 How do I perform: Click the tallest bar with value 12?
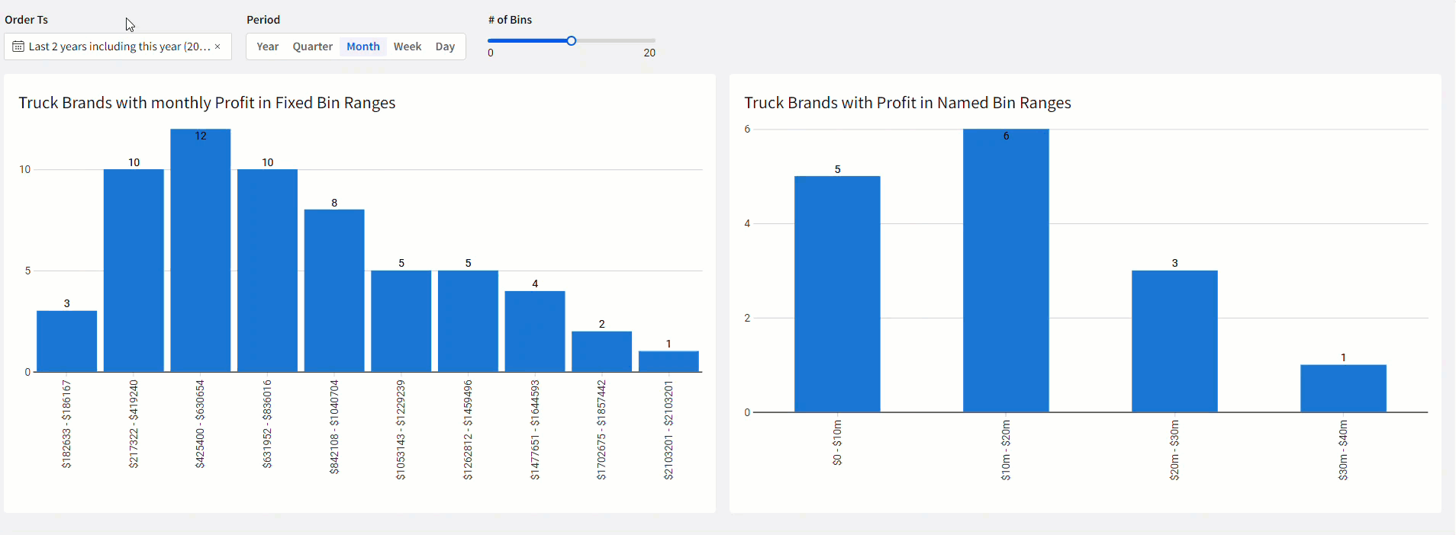point(200,251)
